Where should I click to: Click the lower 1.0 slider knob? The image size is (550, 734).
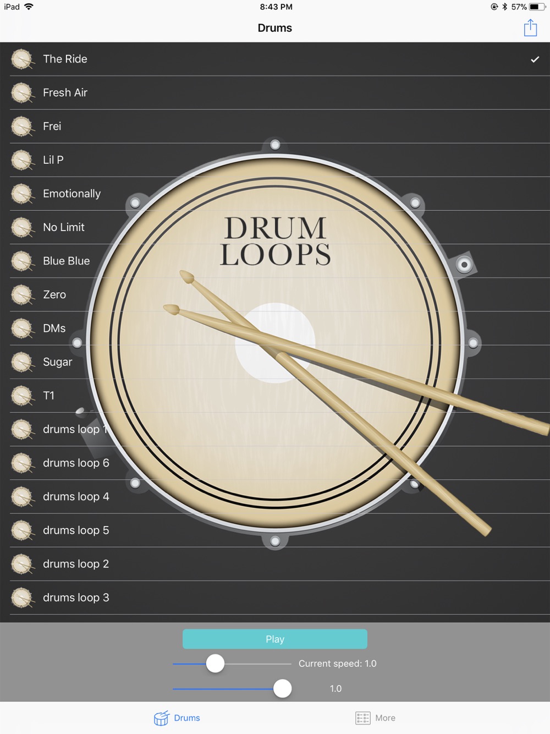point(282,688)
